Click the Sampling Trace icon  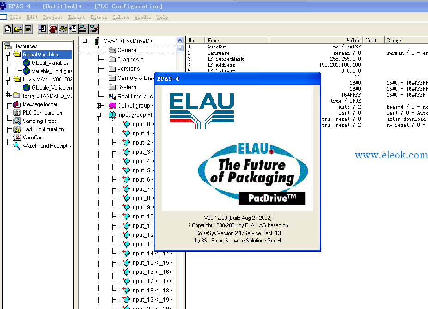coord(17,121)
